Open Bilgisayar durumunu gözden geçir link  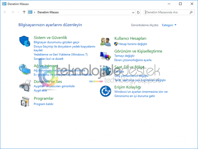[x=56, y=42]
